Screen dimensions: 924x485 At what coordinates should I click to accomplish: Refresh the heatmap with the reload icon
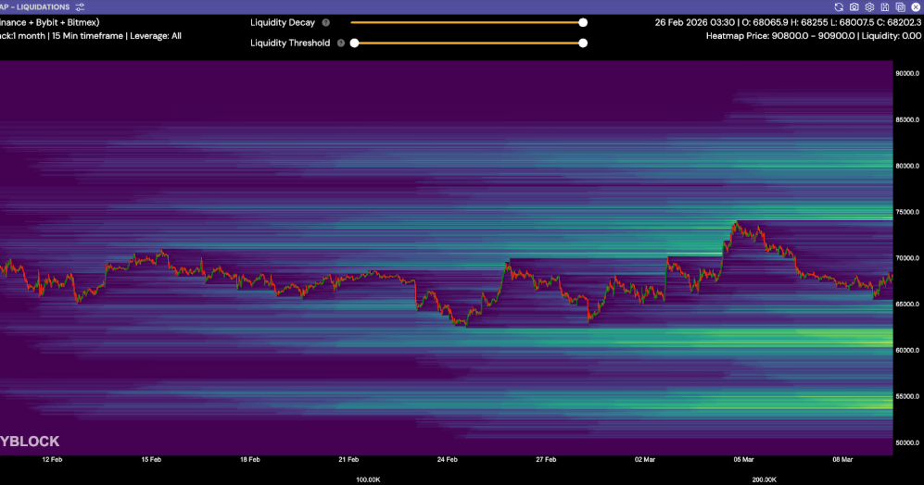tap(839, 7)
